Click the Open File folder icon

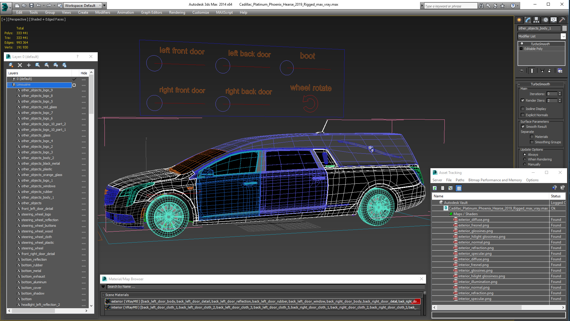point(24,5)
